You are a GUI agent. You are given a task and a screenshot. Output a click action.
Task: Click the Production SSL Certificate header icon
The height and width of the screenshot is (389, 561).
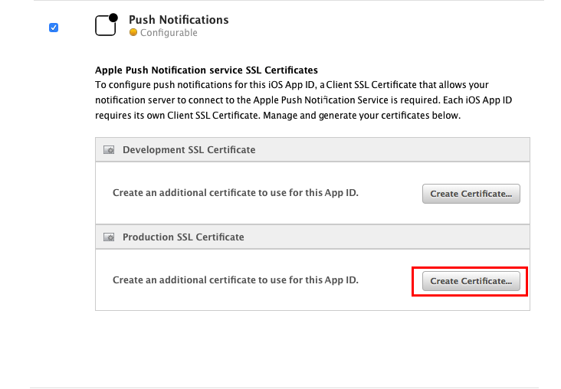tap(109, 237)
